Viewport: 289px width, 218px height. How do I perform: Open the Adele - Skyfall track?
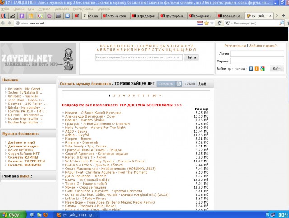pyautogui.click(x=77, y=135)
